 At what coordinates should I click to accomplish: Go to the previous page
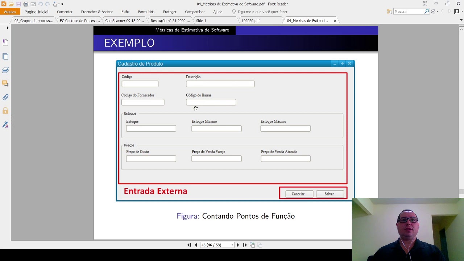(x=196, y=245)
